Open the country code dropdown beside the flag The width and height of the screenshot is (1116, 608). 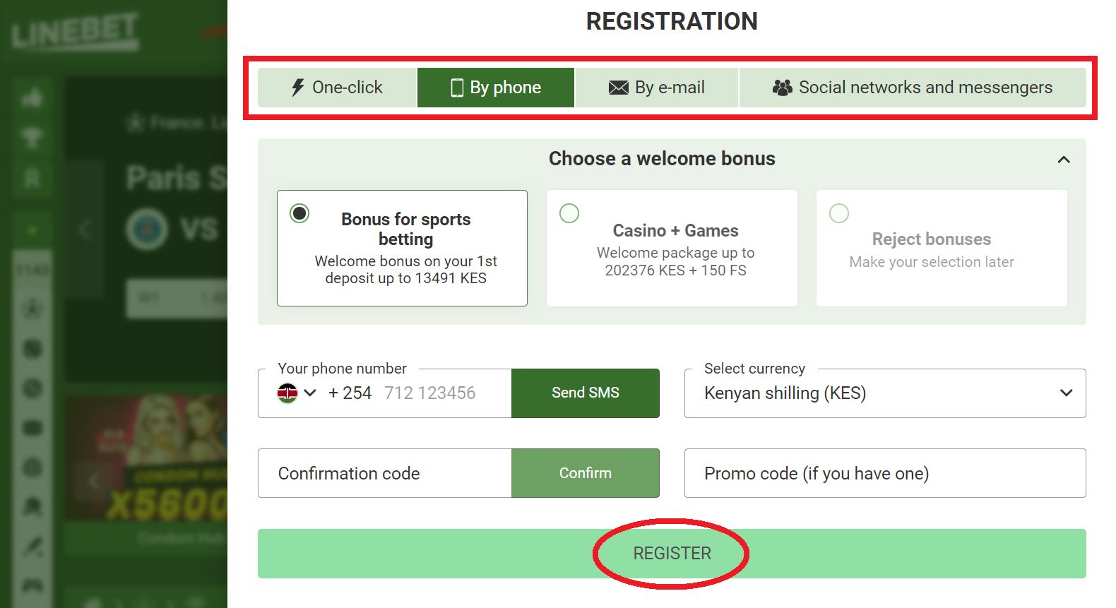tap(311, 393)
